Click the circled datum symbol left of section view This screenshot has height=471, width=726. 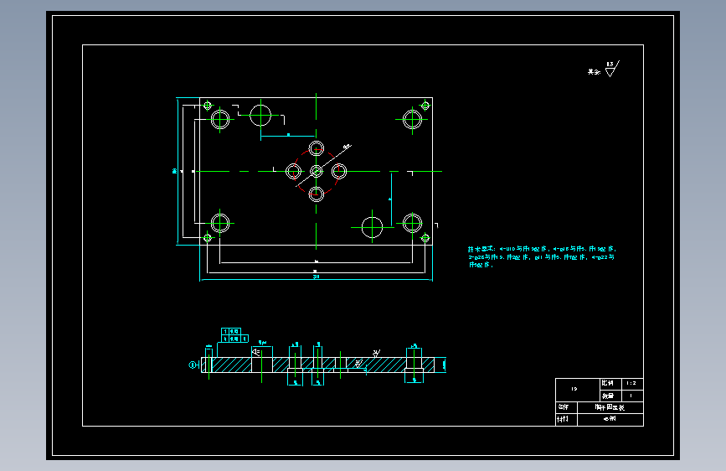click(192, 365)
